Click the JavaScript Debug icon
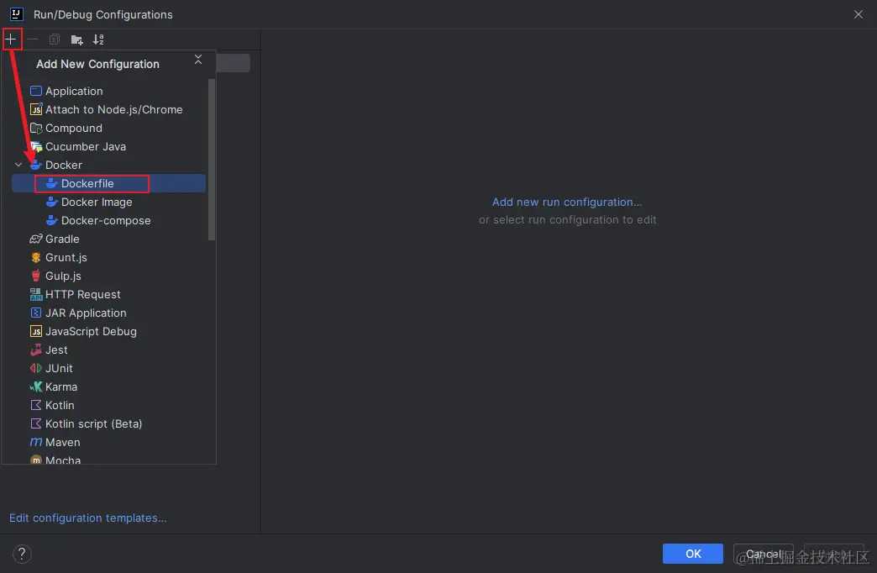 (x=36, y=331)
